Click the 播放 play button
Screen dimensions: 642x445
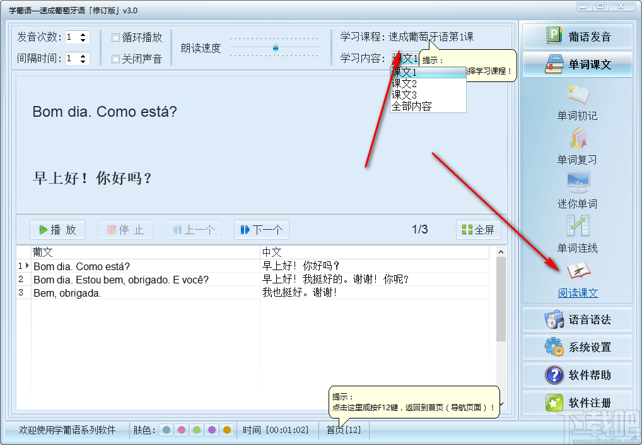pyautogui.click(x=57, y=230)
